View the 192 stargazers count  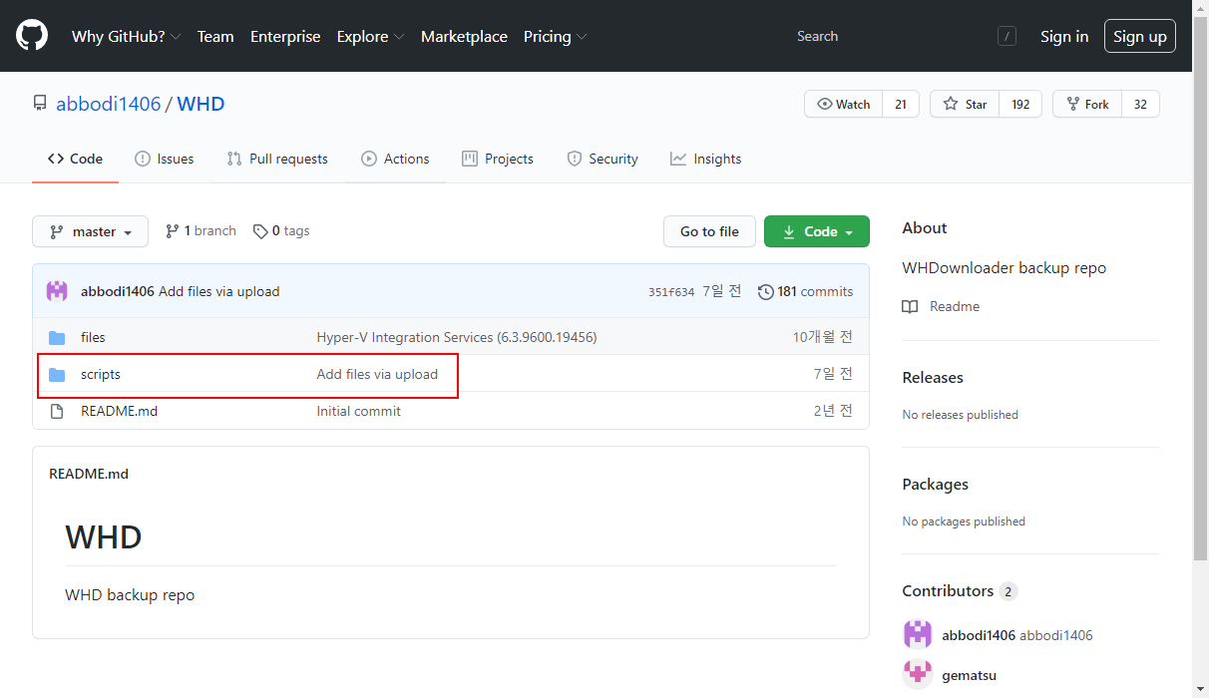click(1020, 104)
